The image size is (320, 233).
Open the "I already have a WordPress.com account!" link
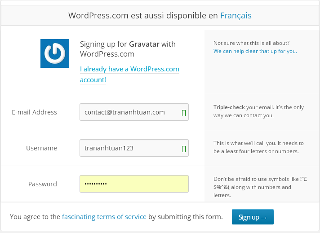(x=129, y=75)
